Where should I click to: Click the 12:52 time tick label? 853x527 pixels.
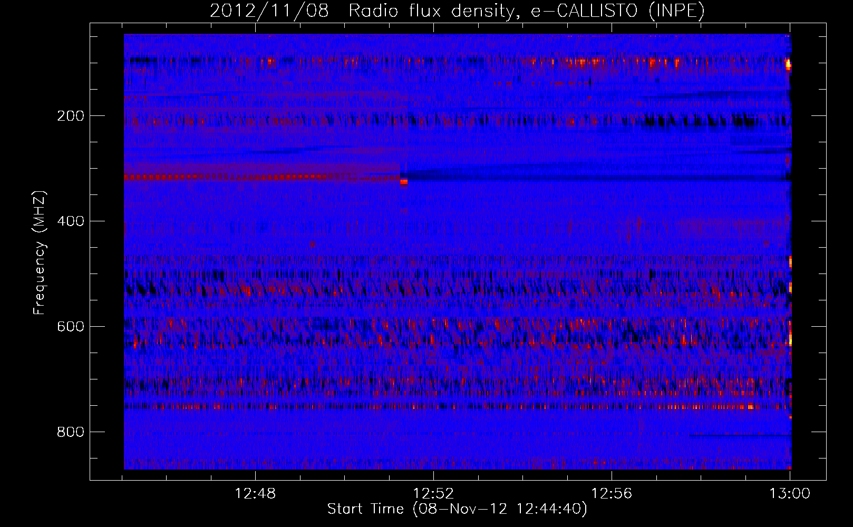[x=433, y=494]
